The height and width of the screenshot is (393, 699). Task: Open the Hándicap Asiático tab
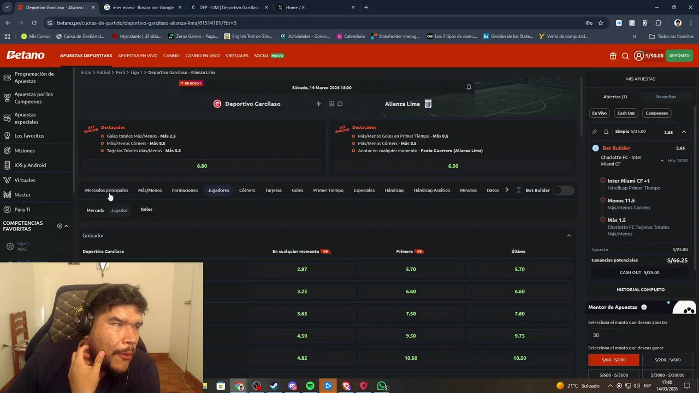[432, 190]
